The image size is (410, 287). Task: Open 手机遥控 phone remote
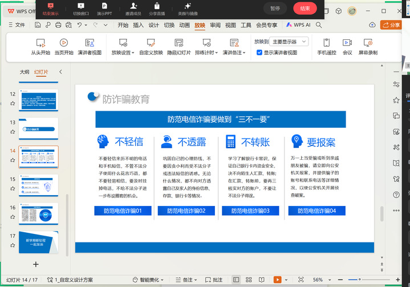pyautogui.click(x=327, y=43)
